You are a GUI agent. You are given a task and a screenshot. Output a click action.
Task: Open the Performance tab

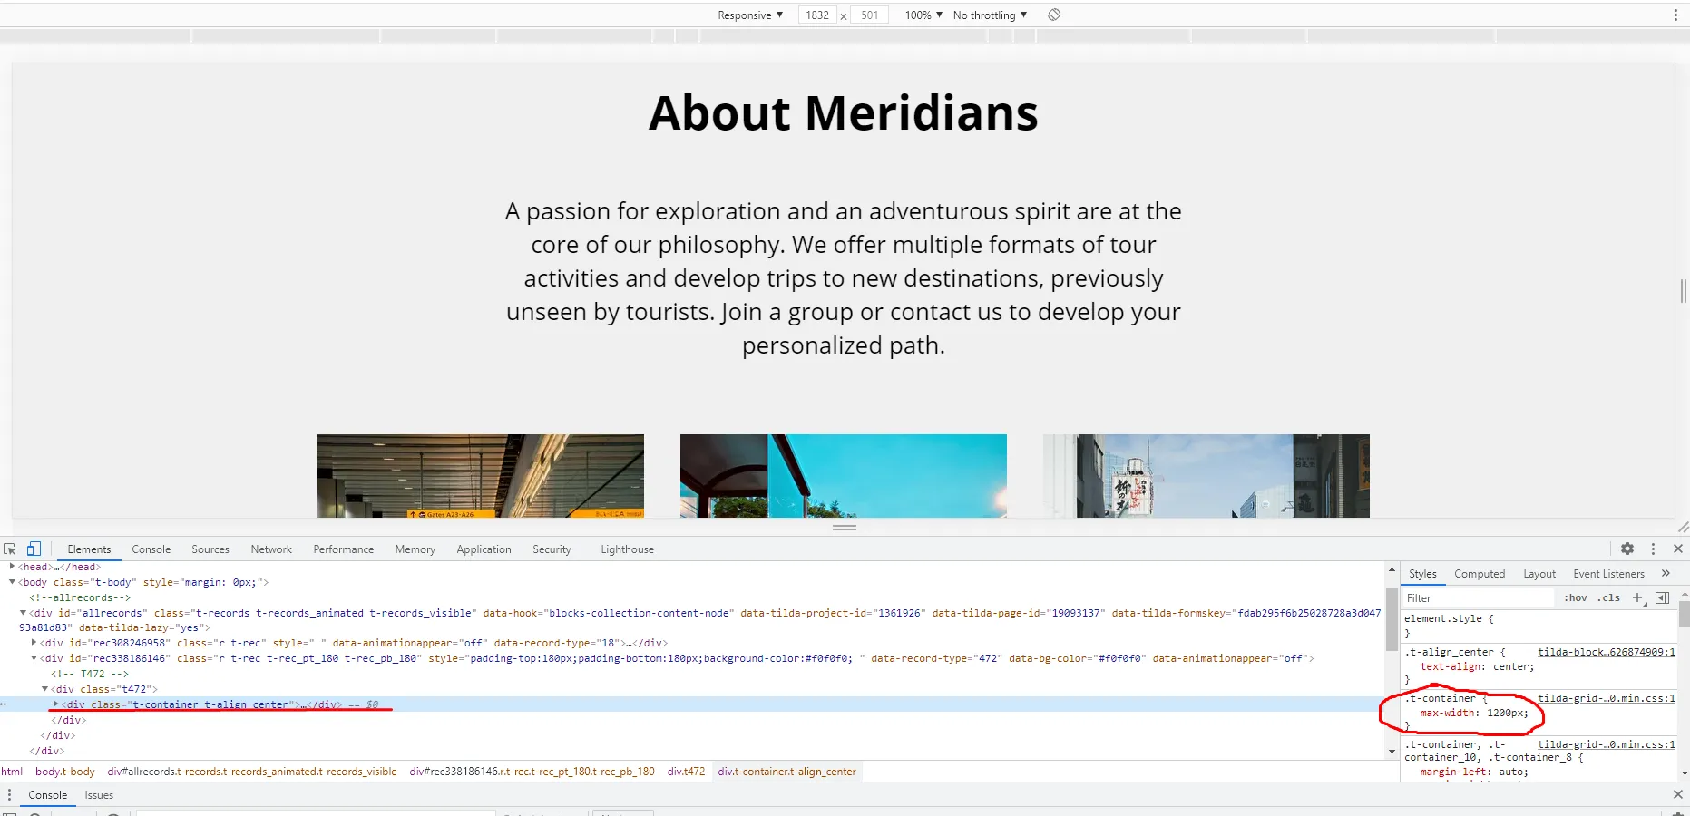click(x=344, y=549)
